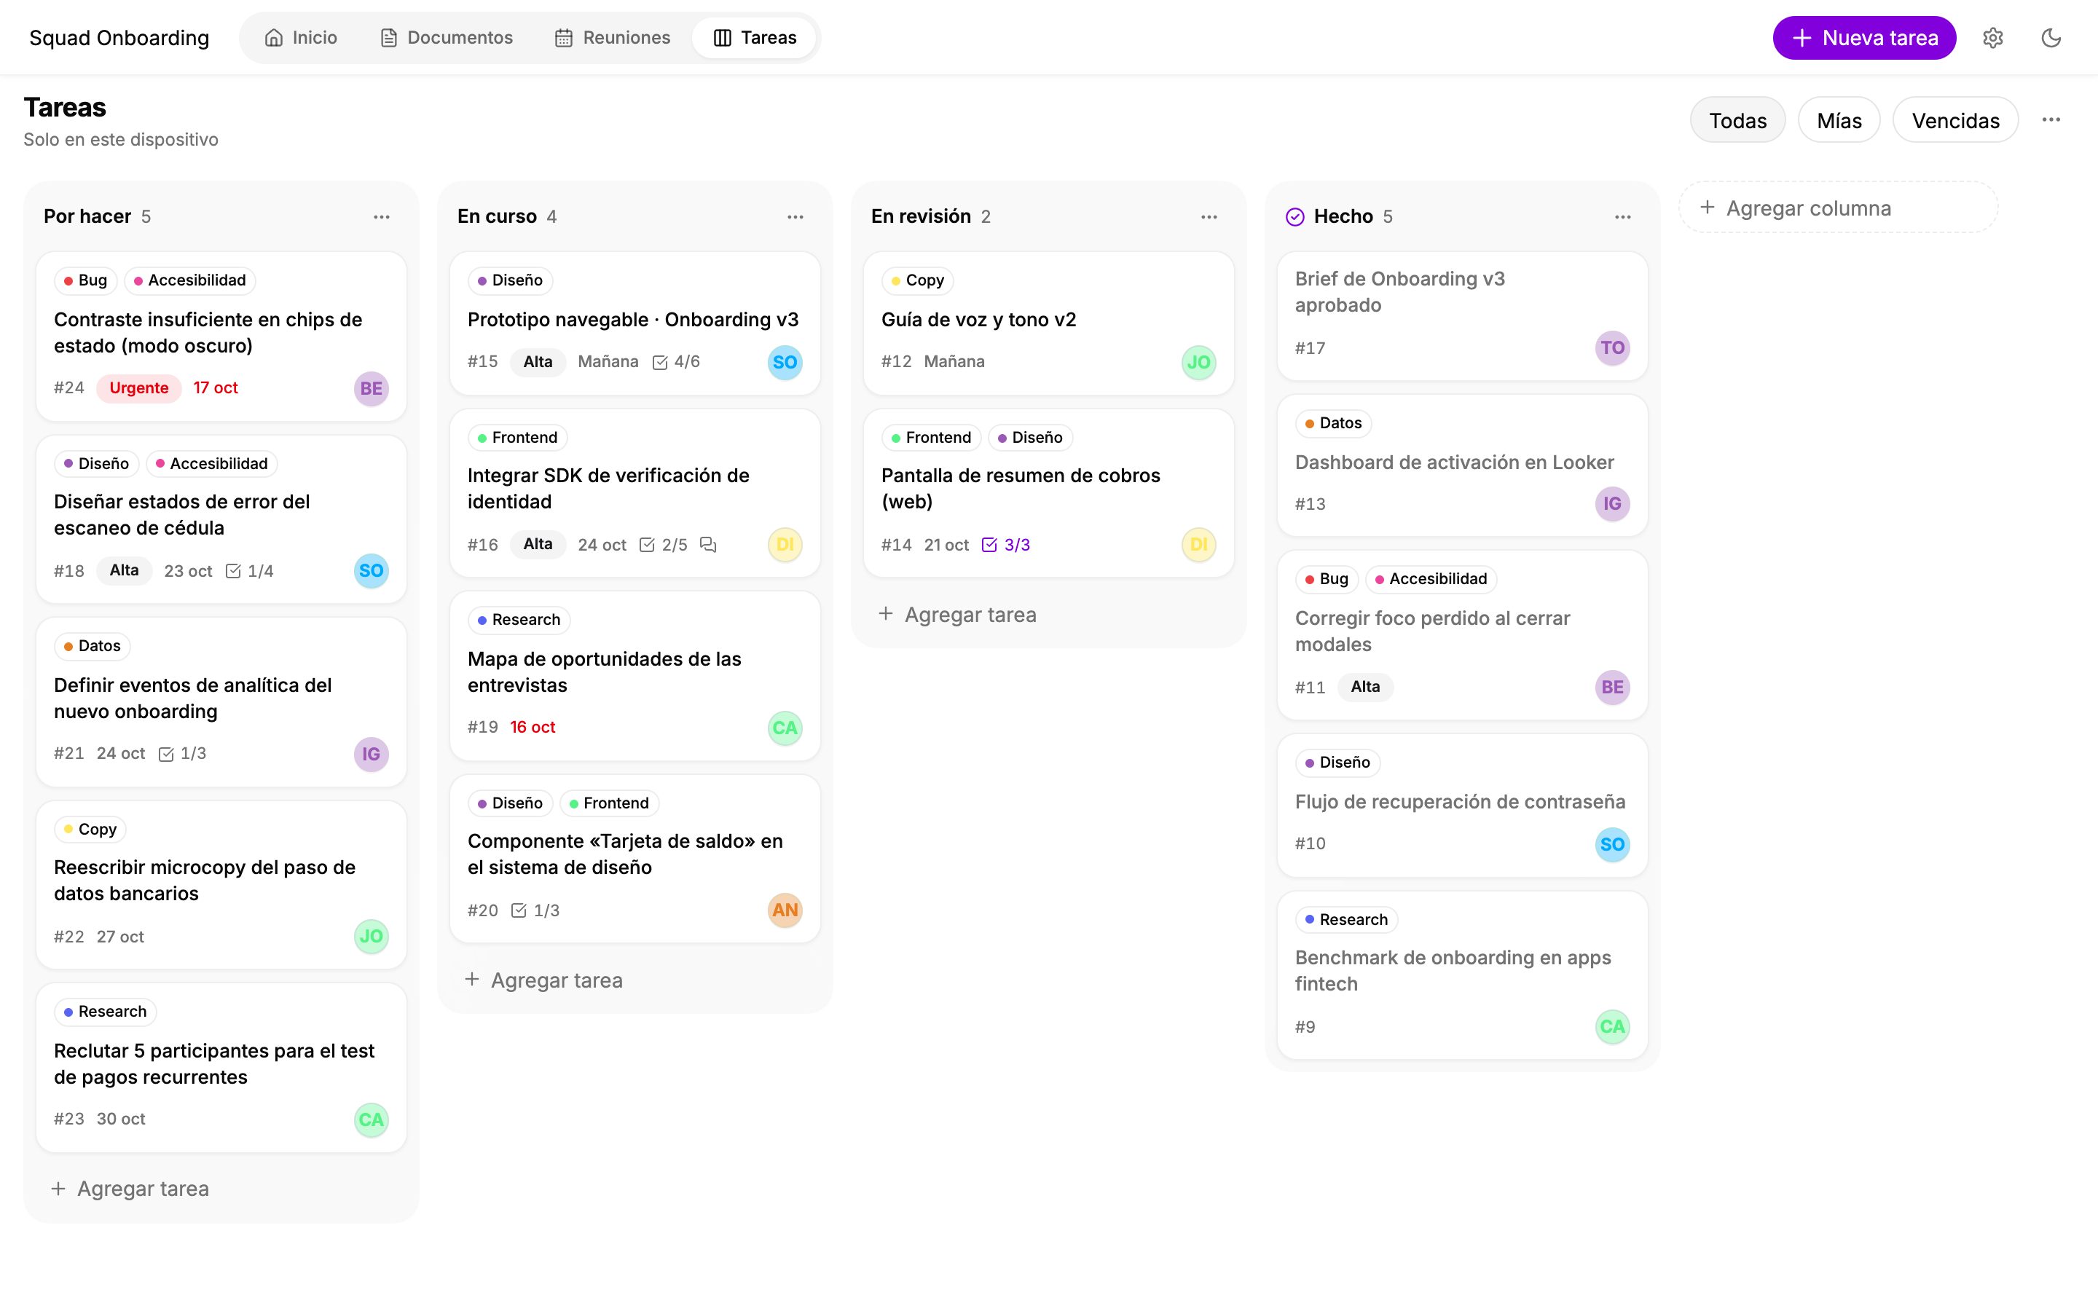Click the checklist icon on task #21
The width and height of the screenshot is (2098, 1311).
click(166, 755)
